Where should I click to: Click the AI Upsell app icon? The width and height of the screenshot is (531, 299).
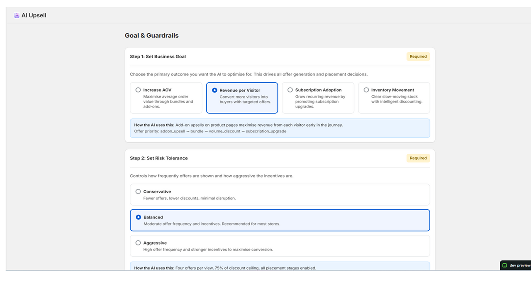(17, 15)
